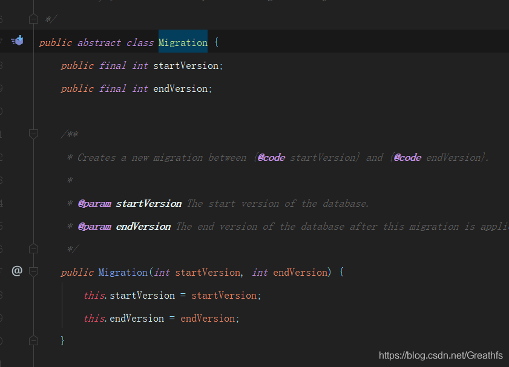Collapse the fold marker at the top comment end
The width and height of the screenshot is (509, 367).
pos(33,19)
